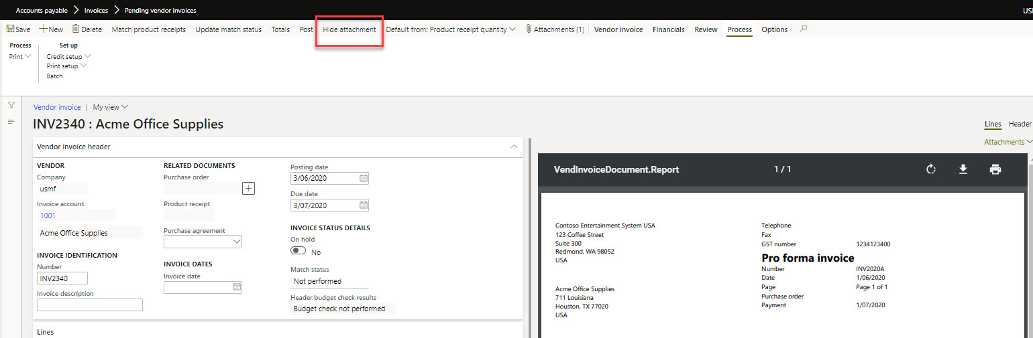Image resolution: width=1033 pixels, height=338 pixels.
Task: Switch to the Header view
Action: click(x=1020, y=124)
